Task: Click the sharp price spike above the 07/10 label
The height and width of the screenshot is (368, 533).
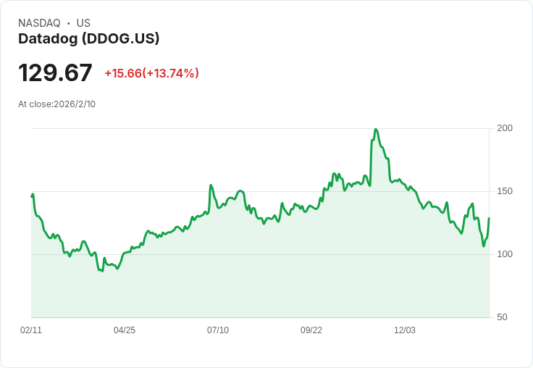Action: click(x=211, y=185)
